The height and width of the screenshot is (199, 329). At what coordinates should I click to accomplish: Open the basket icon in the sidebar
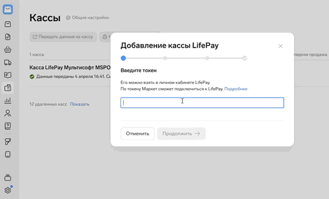click(8, 49)
